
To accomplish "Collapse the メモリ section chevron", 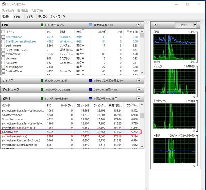I will click(139, 99).
